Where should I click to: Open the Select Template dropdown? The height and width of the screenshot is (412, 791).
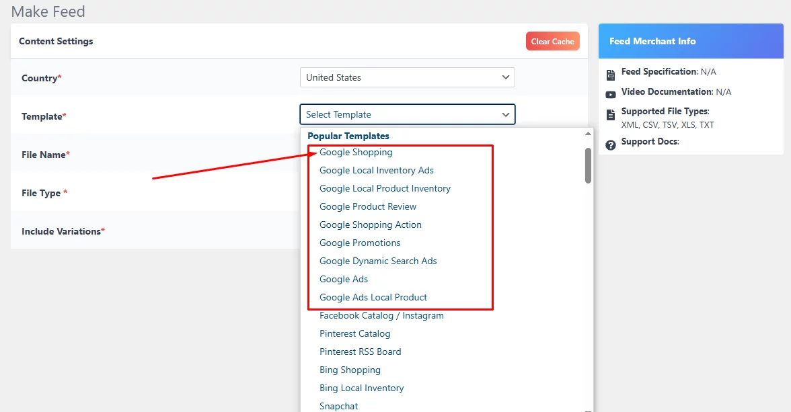(x=407, y=114)
